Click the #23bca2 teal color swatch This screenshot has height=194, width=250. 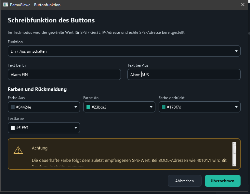pos(88,107)
